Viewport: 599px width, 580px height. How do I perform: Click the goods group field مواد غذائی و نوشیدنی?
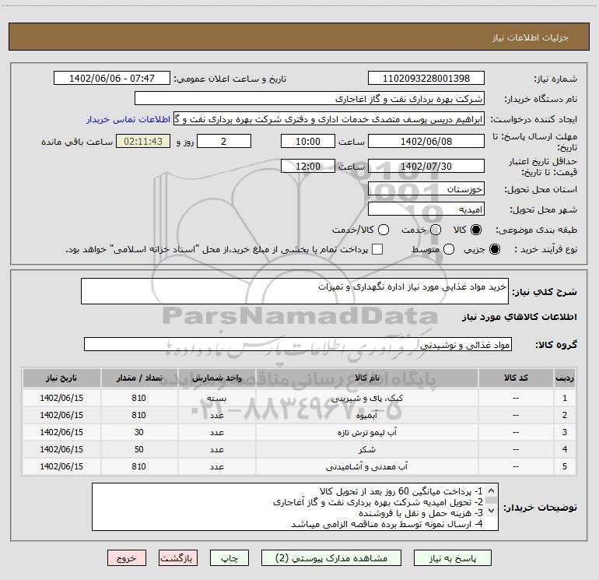pyautogui.click(x=298, y=344)
